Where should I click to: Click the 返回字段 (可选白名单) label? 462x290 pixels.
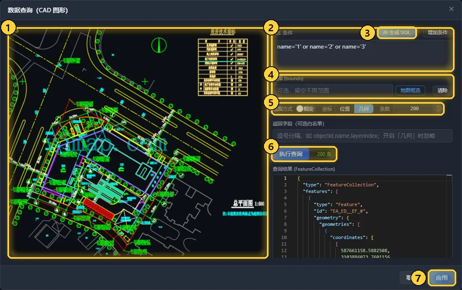point(298,124)
